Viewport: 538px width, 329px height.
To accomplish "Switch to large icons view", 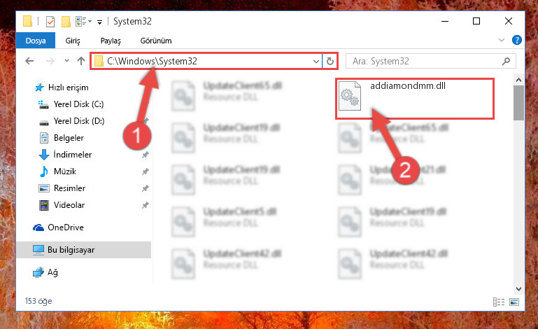I will 514,302.
